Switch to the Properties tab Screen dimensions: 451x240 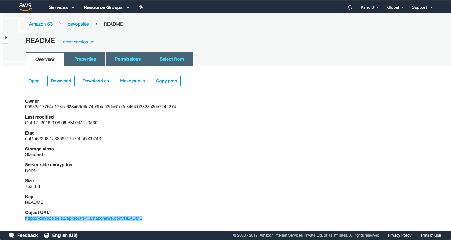pyautogui.click(x=85, y=59)
